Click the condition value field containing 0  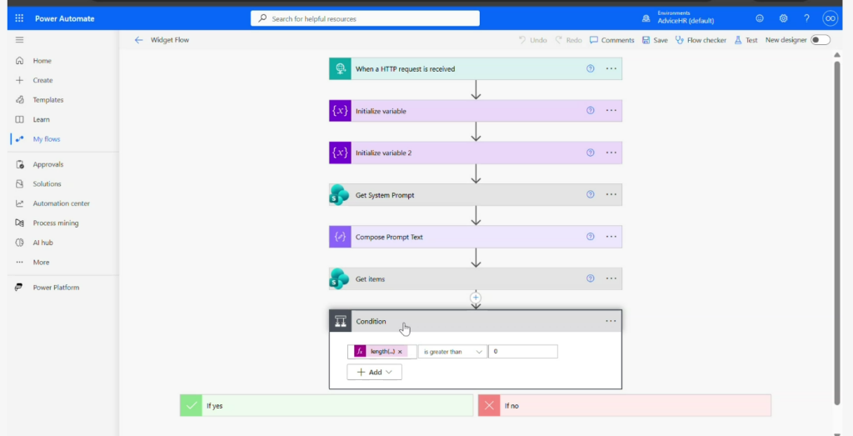click(x=523, y=352)
